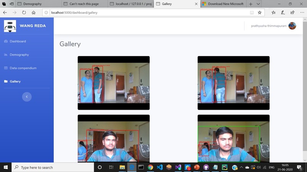Refresh the current page
The image size is (307, 172).
pos(24,13)
